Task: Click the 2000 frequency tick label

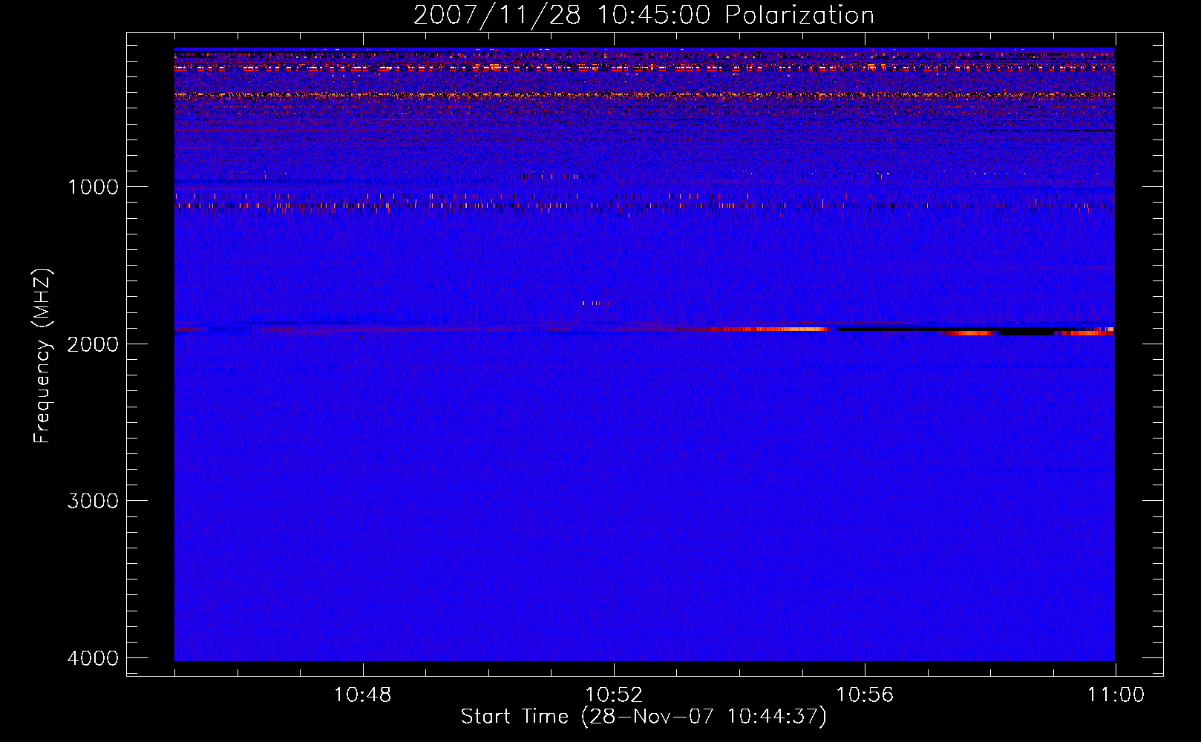Action: point(93,344)
